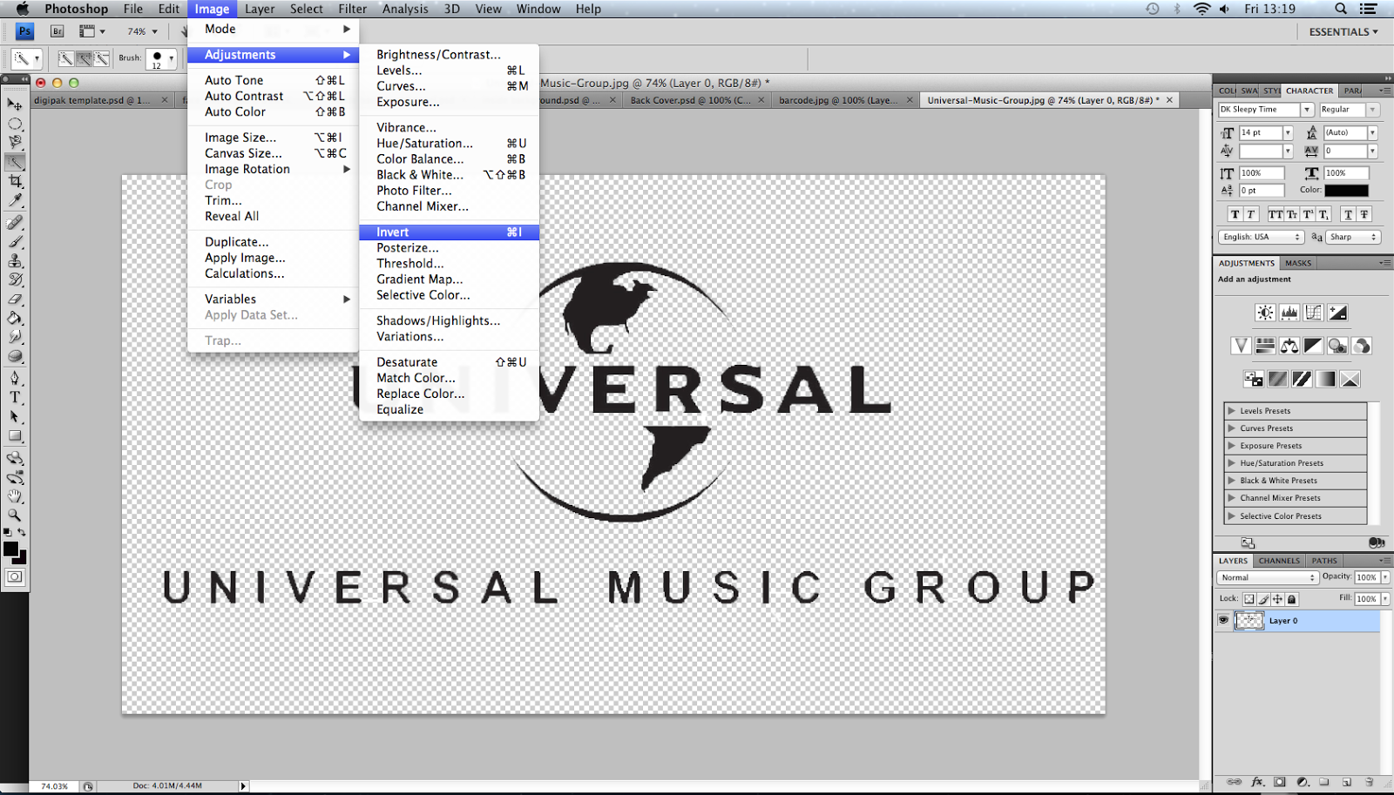Toggle Faux Bold in Character panel
1394x795 pixels.
pos(1235,214)
